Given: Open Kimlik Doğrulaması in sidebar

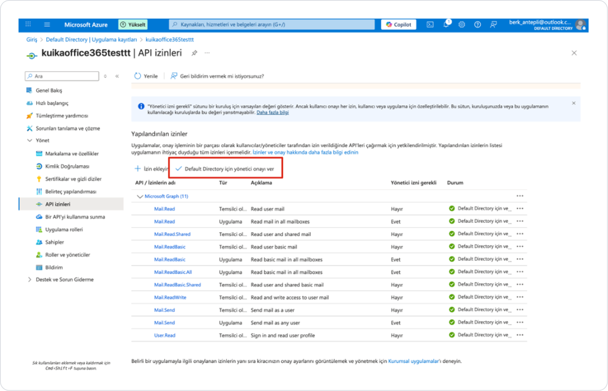Looking at the screenshot, I should 67,166.
